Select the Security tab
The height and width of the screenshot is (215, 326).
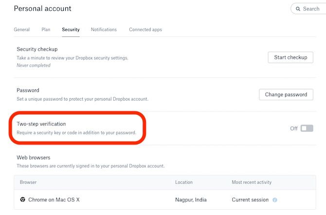click(x=71, y=30)
